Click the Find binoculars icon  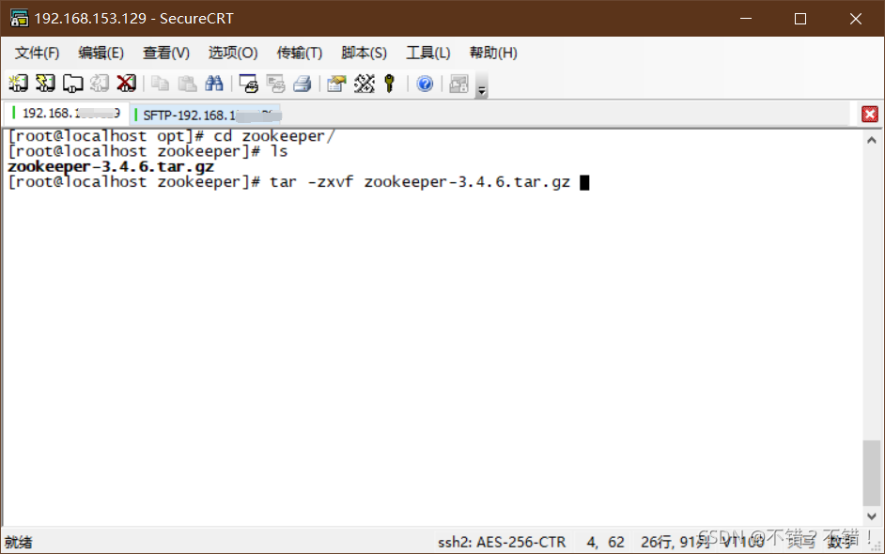pos(214,84)
